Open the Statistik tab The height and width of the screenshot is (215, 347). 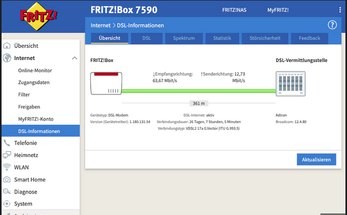222,38
